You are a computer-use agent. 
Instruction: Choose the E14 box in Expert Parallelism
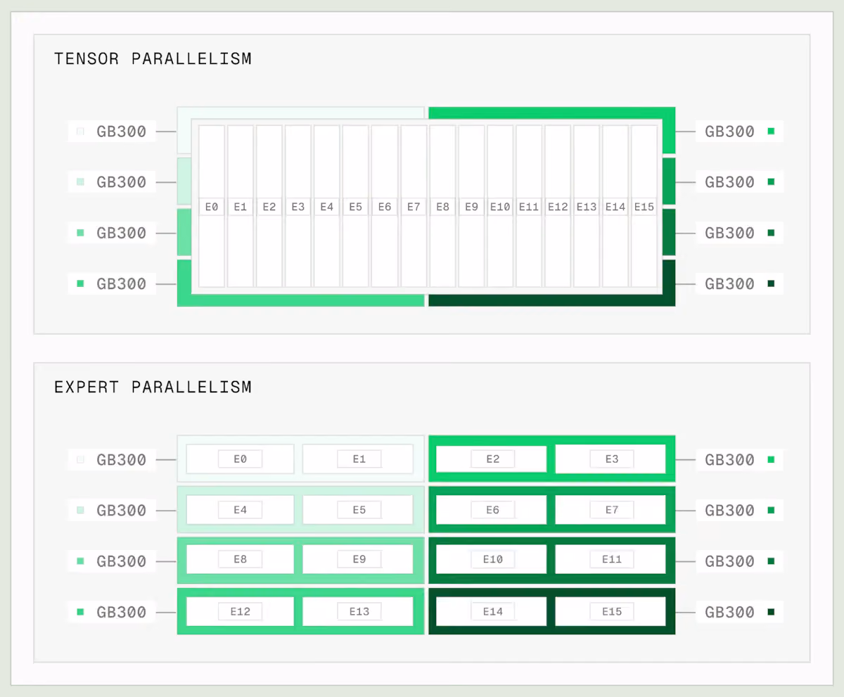(x=492, y=612)
